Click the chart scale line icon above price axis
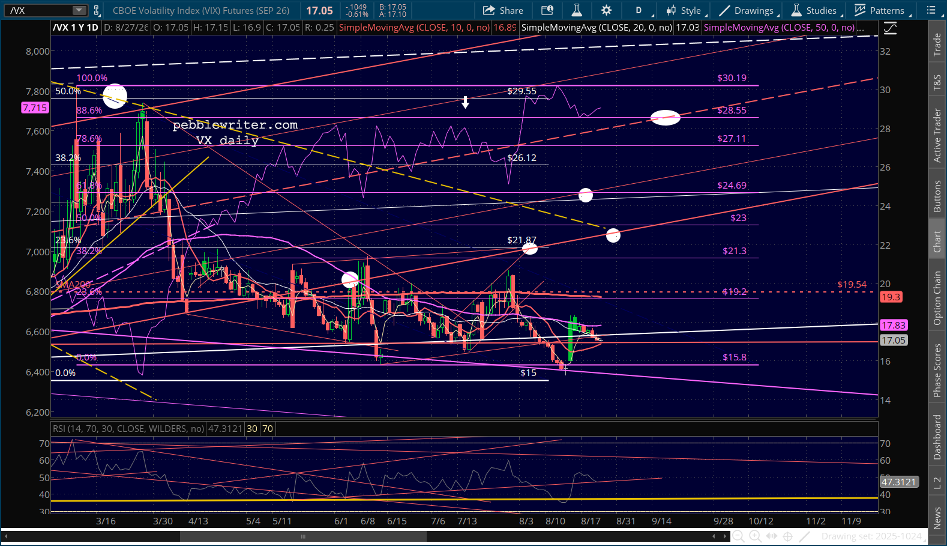The height and width of the screenshot is (546, 947). [890, 28]
